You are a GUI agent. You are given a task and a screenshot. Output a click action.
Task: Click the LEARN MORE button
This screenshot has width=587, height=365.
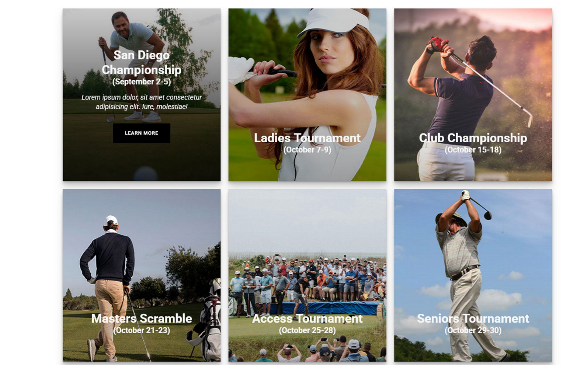click(141, 133)
